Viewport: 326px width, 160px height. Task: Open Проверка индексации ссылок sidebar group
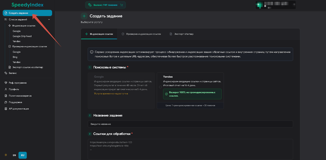click(29, 46)
